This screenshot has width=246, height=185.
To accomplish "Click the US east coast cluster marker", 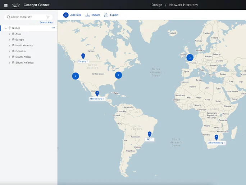I will pyautogui.click(x=118, y=75).
